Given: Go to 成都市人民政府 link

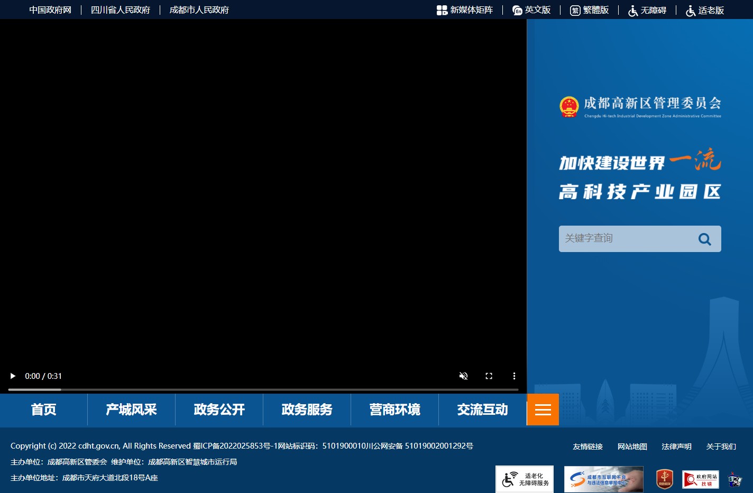Looking at the screenshot, I should point(199,10).
